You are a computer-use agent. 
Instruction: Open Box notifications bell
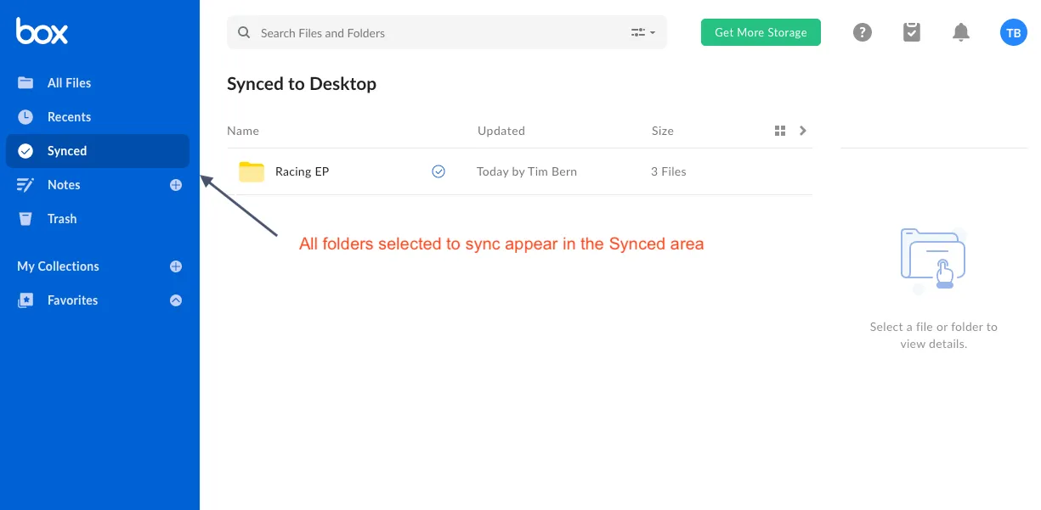coord(961,31)
